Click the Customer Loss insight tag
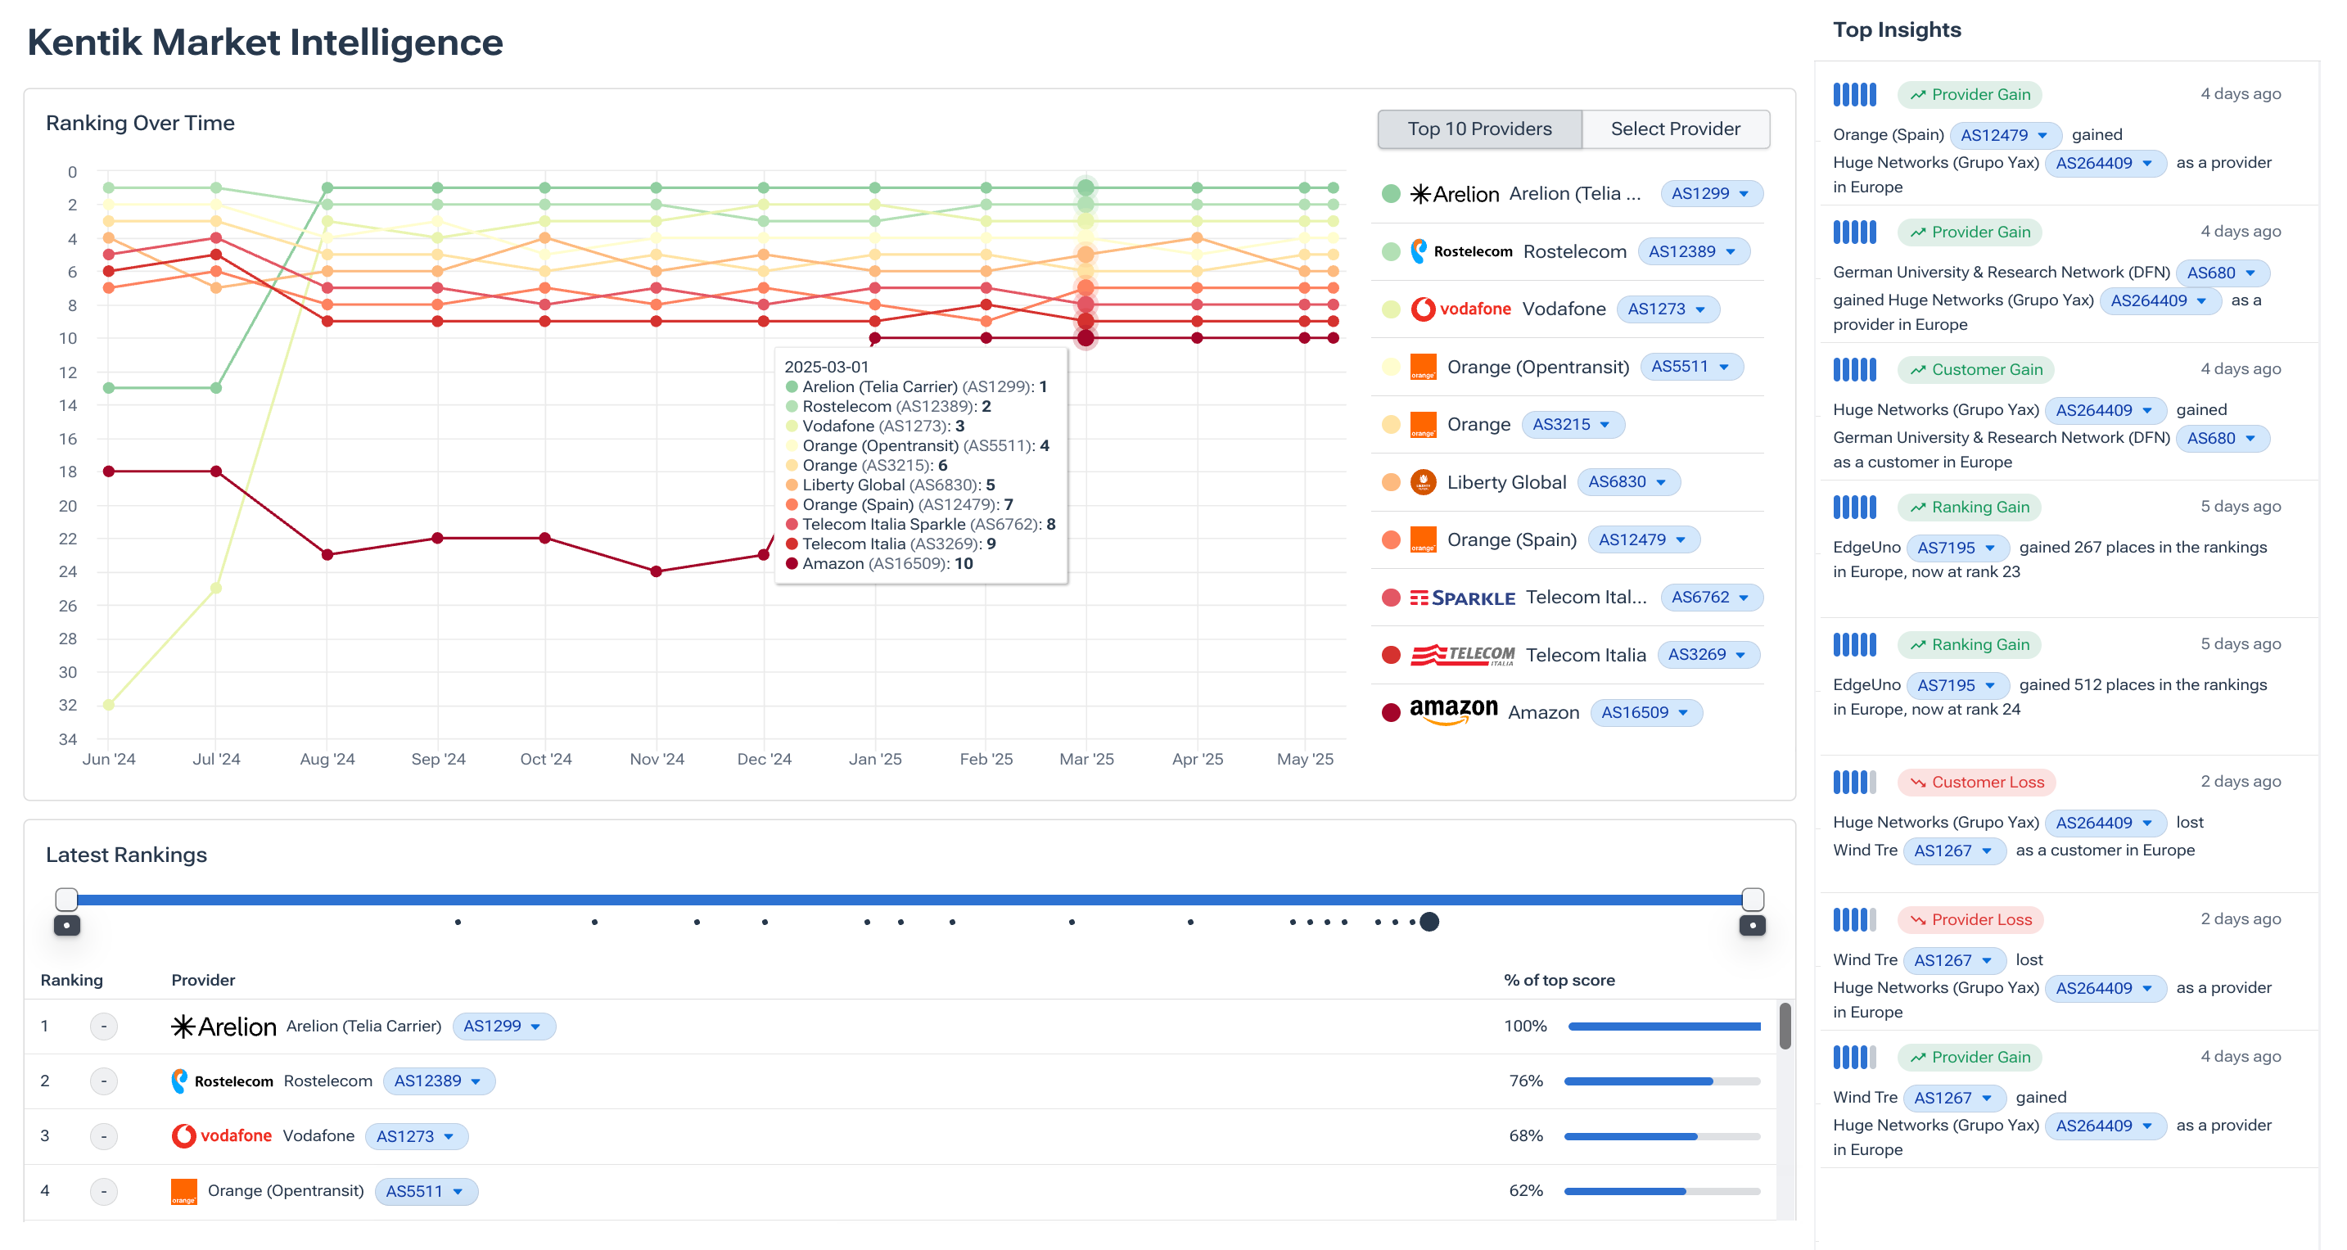Viewport: 2347px width, 1250px height. point(1976,782)
